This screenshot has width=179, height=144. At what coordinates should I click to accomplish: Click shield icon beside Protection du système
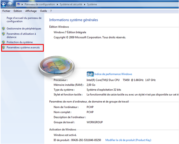(x=4, y=42)
